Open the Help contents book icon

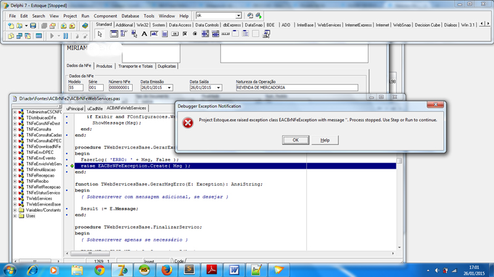coord(85,26)
